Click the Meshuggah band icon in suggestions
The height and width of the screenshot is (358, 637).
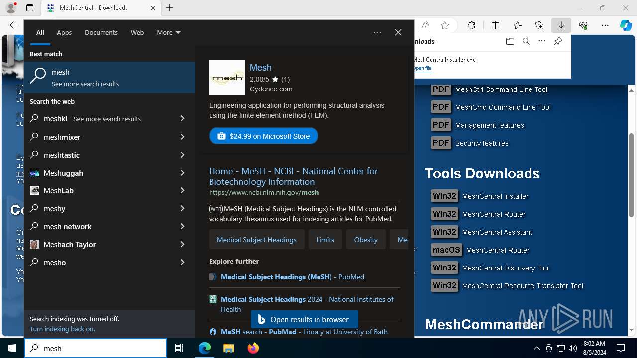[x=34, y=173]
